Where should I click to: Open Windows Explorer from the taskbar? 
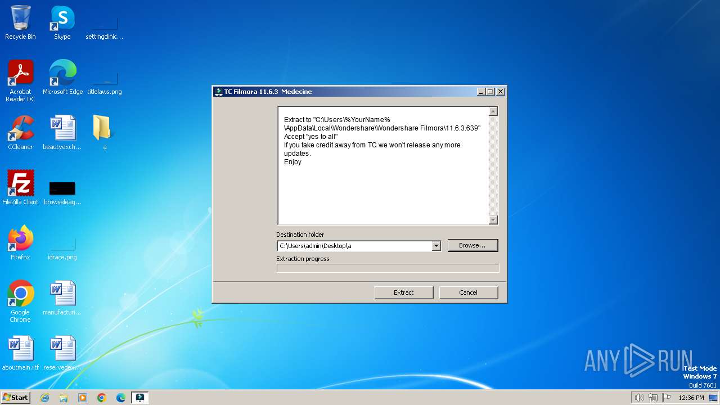[x=64, y=398]
